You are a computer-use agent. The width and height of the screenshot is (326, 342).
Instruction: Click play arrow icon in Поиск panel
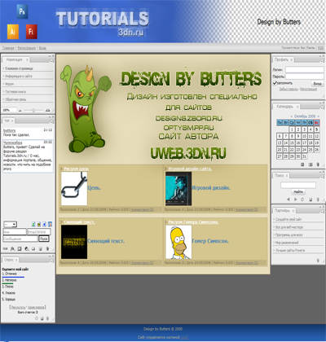pos(295,199)
